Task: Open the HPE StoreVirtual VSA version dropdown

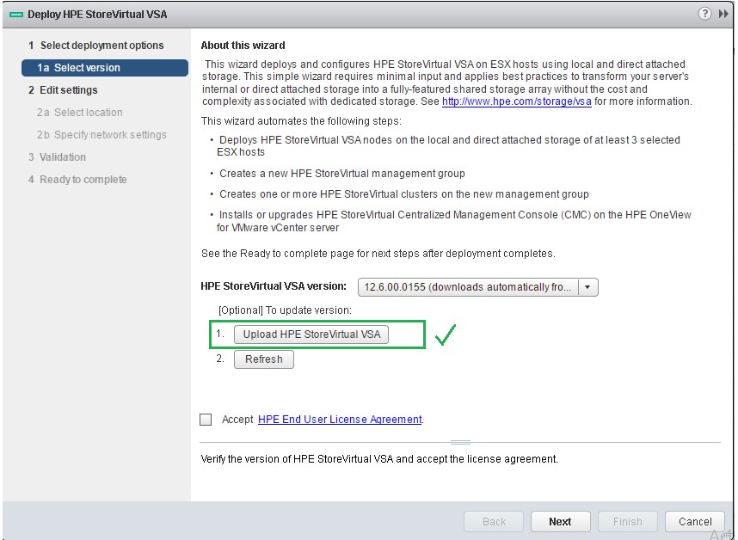Action: (588, 286)
